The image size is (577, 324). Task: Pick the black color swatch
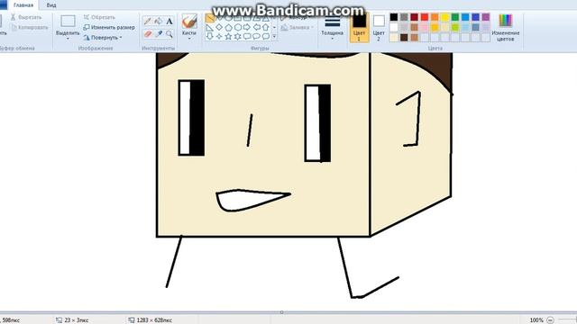[394, 17]
